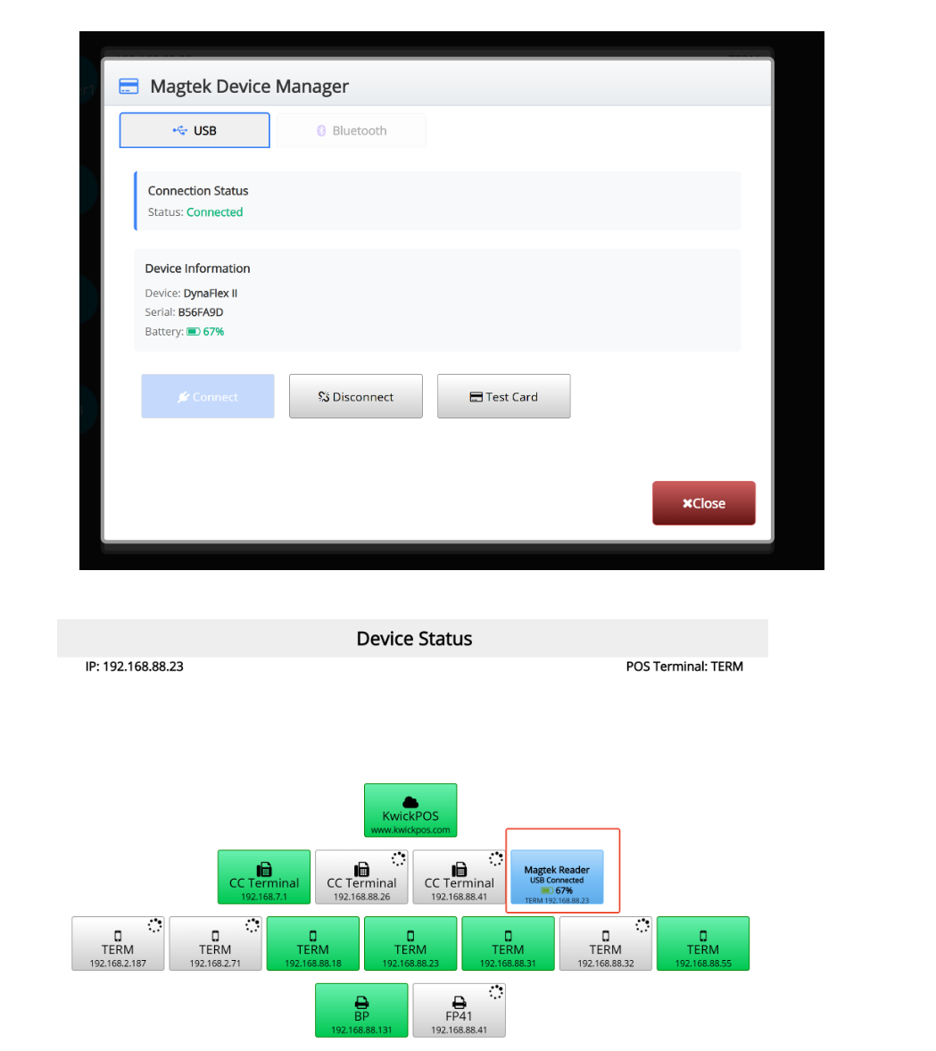Select TERM 192.168.2.187 tile
This screenshot has height=1051, width=936.
(118, 944)
